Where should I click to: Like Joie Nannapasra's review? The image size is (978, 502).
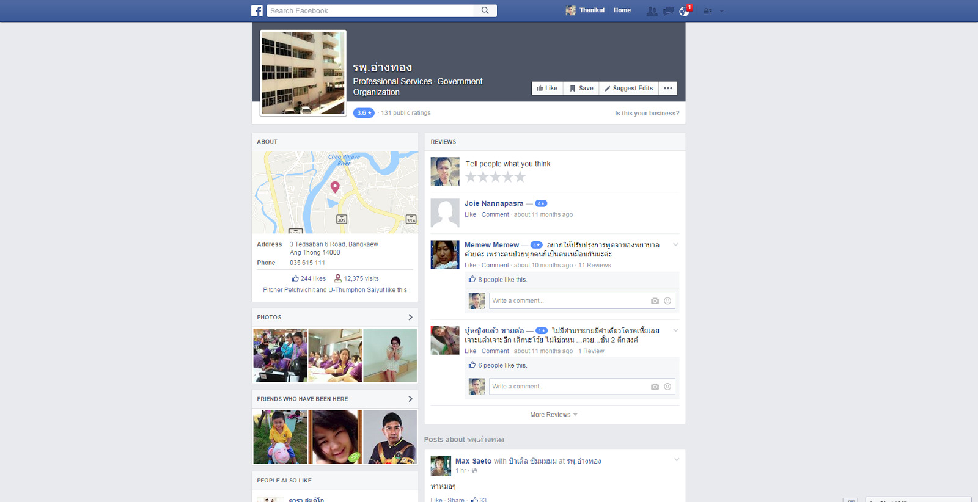click(470, 215)
